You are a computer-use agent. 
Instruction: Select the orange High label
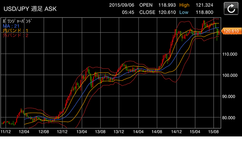[184, 5]
